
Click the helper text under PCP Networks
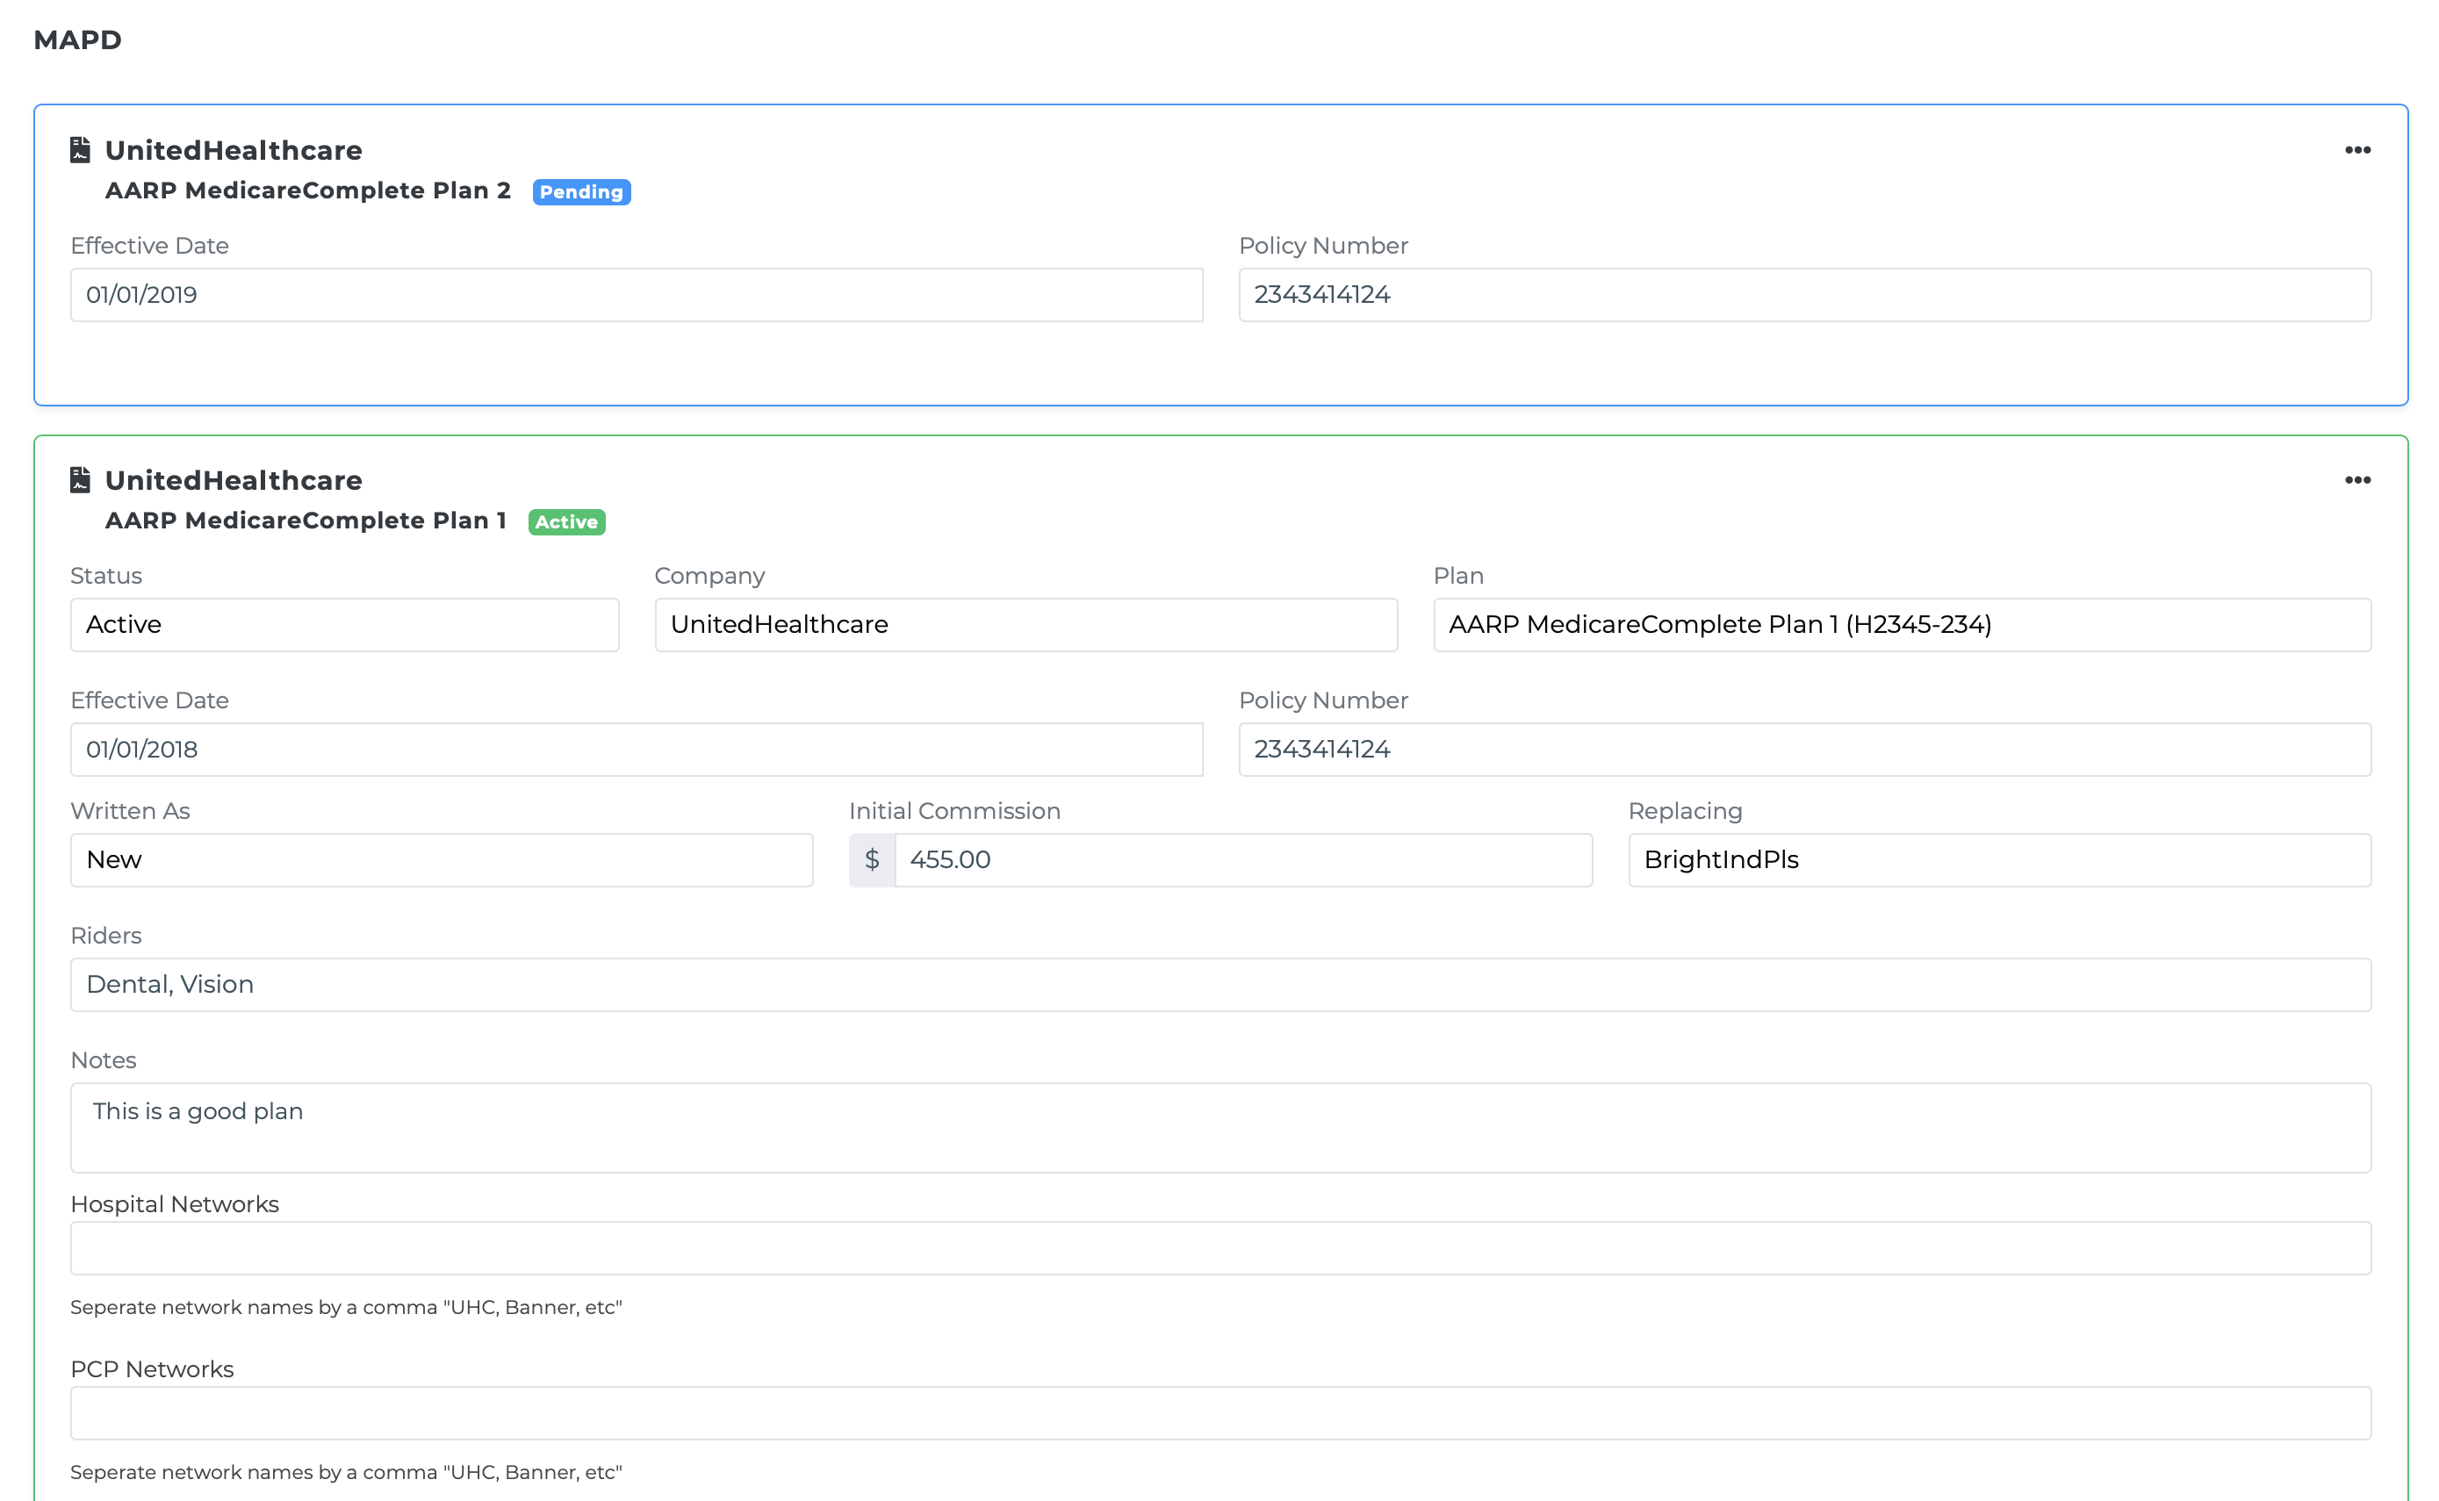click(x=347, y=1472)
